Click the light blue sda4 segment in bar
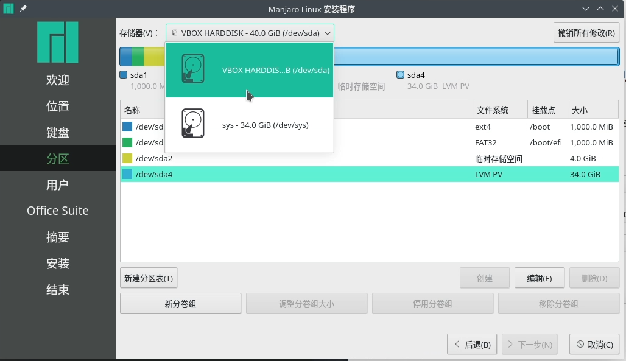 point(476,57)
